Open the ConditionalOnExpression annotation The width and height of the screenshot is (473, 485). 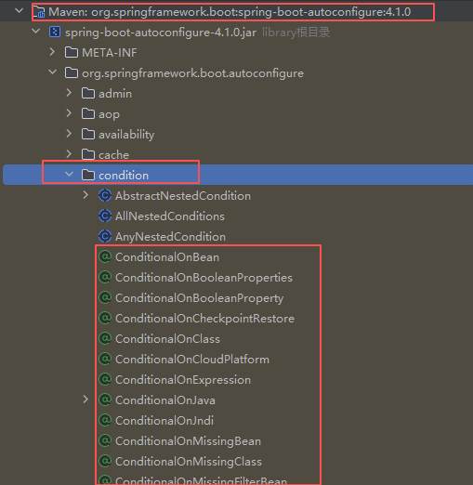click(183, 380)
